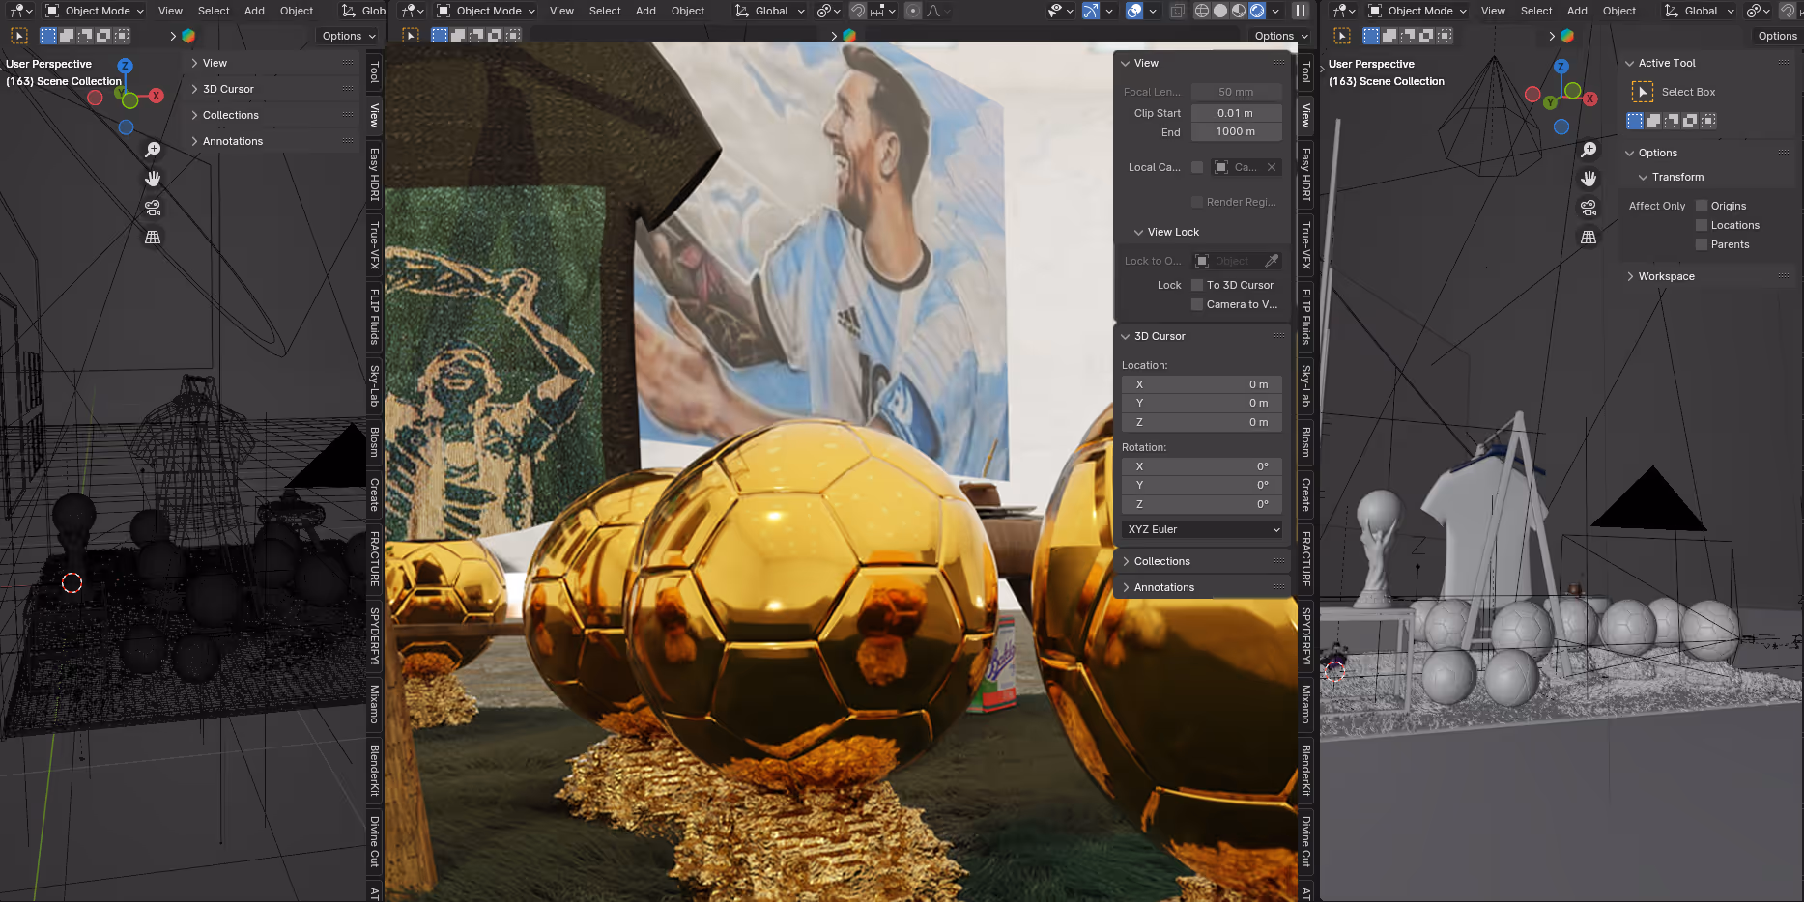This screenshot has height=902, width=1804.
Task: Enable Affect Only Locations checkbox
Action: [1702, 225]
